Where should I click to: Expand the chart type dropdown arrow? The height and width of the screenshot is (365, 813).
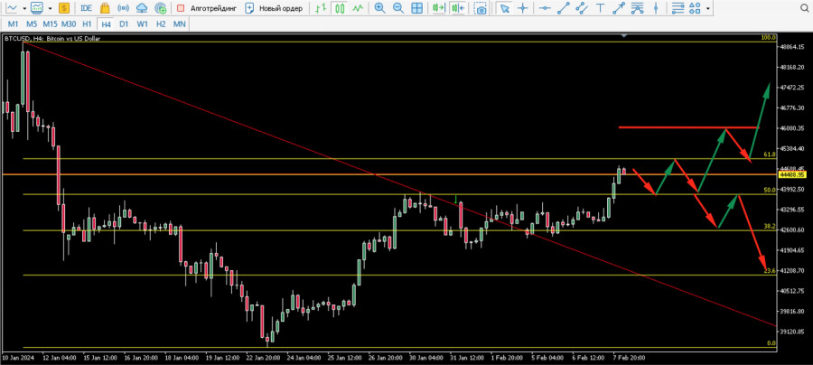[x=24, y=8]
